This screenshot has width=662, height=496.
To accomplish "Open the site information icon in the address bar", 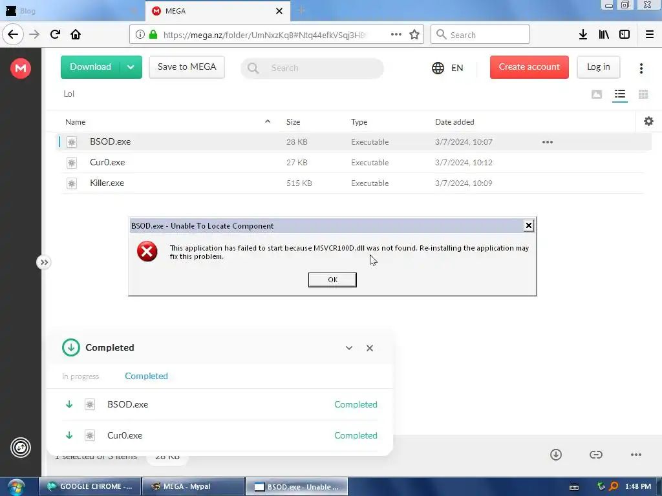I will point(140,35).
